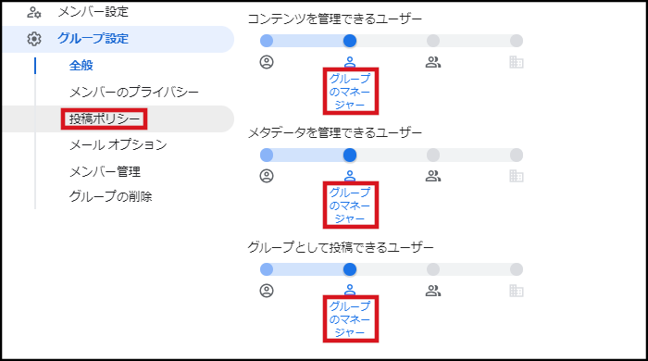Go to メンバー管理 section
This screenshot has height=361, width=648.
coord(105,171)
